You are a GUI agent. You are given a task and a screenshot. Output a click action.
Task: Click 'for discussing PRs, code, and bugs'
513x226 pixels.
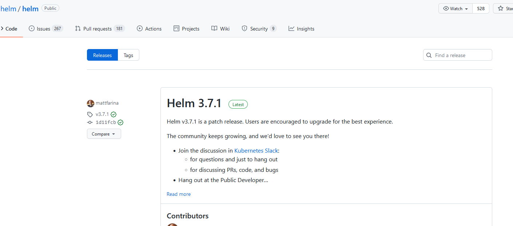(x=234, y=170)
